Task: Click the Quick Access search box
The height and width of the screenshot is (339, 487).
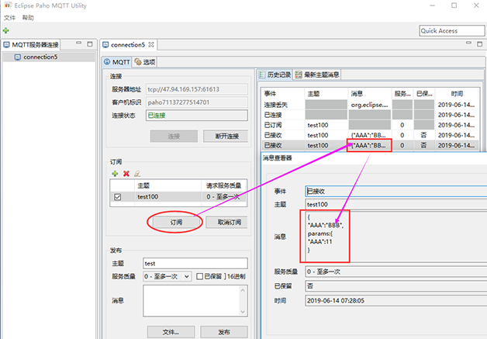Action: click(x=450, y=30)
